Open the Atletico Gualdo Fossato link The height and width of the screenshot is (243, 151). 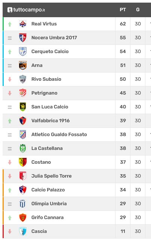(x=59, y=134)
